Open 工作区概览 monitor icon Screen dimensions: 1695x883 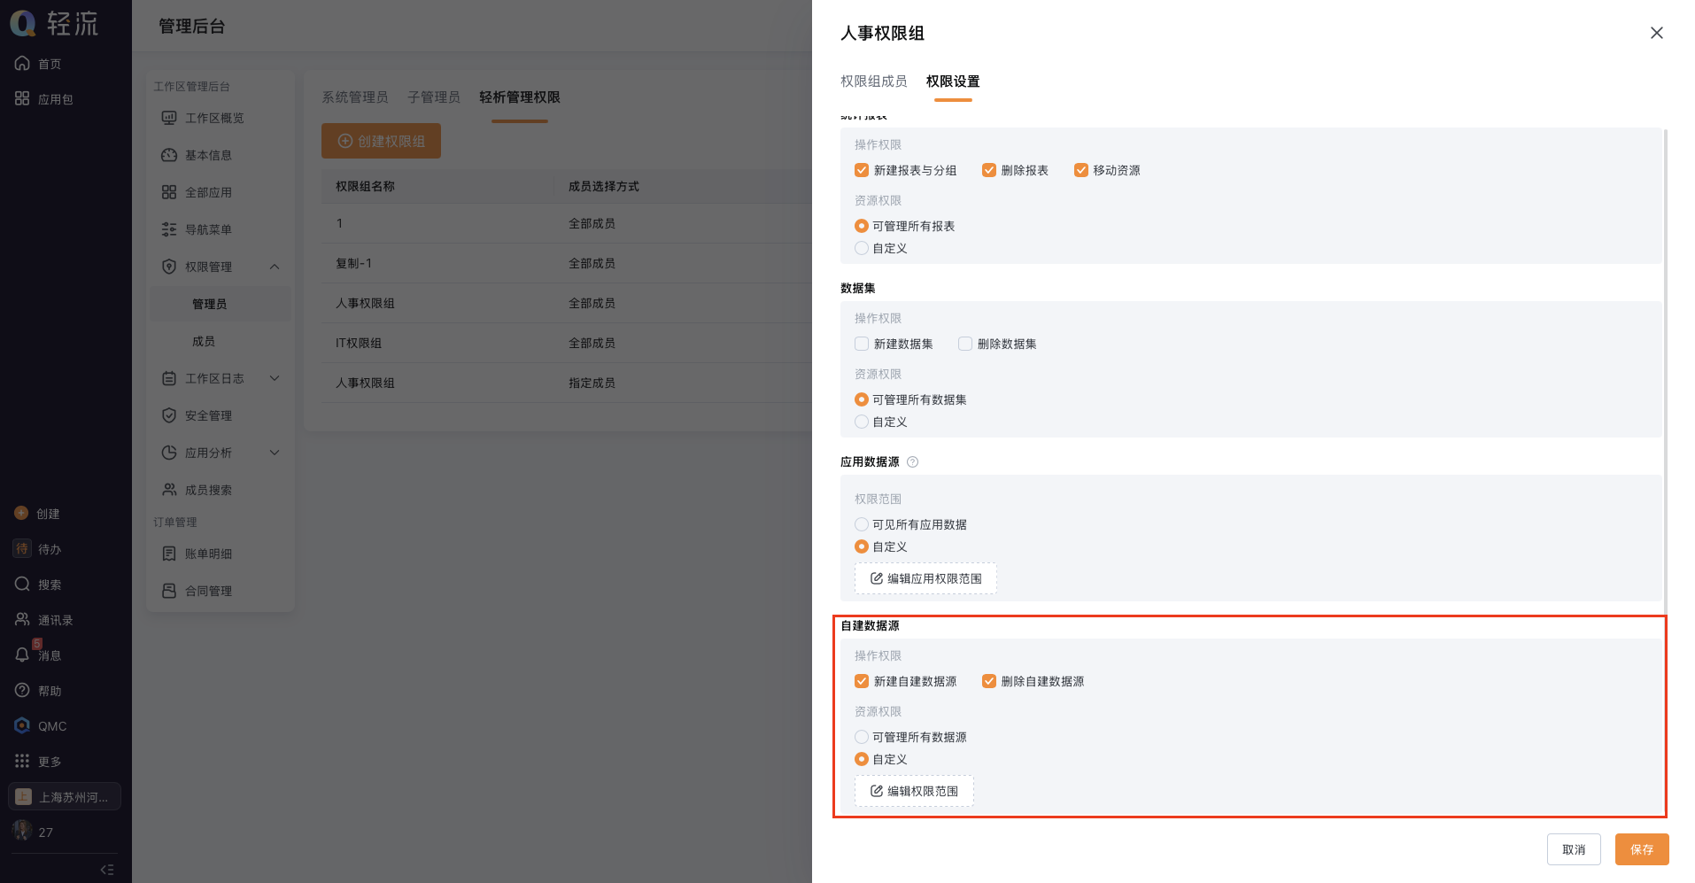(169, 118)
